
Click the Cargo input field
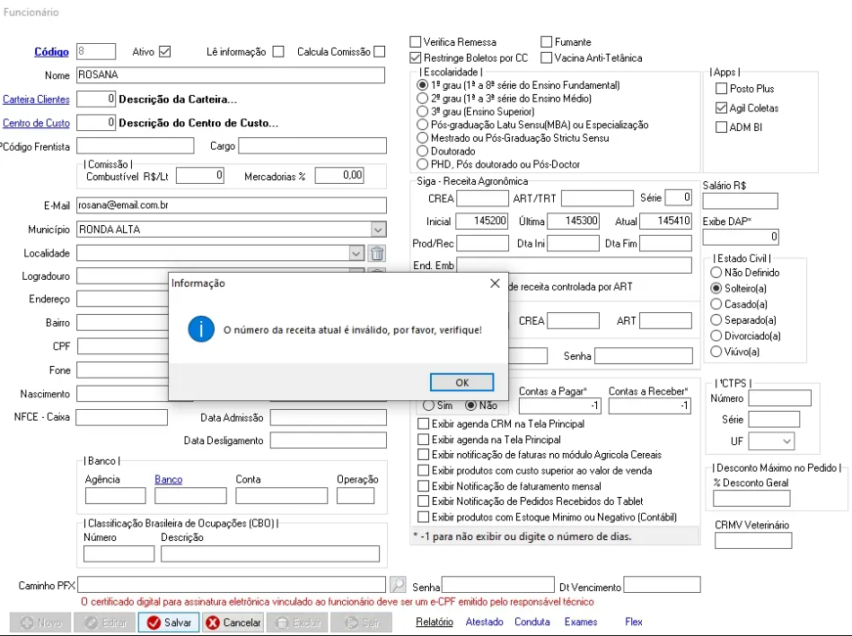click(x=312, y=146)
